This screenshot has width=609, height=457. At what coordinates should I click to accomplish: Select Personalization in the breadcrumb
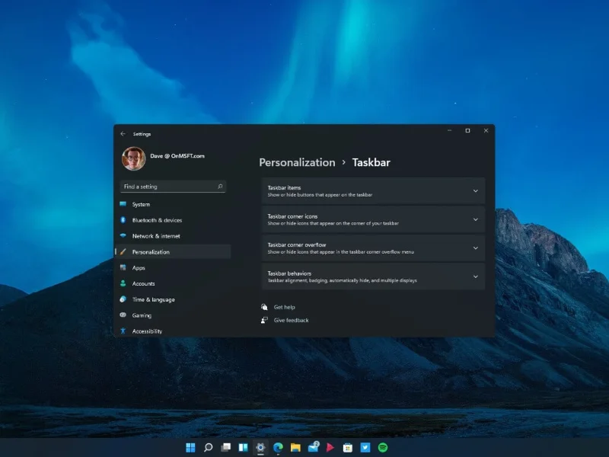297,162
